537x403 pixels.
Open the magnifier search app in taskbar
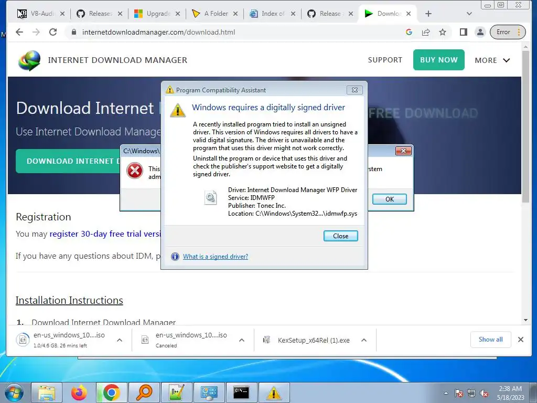pyautogui.click(x=144, y=393)
